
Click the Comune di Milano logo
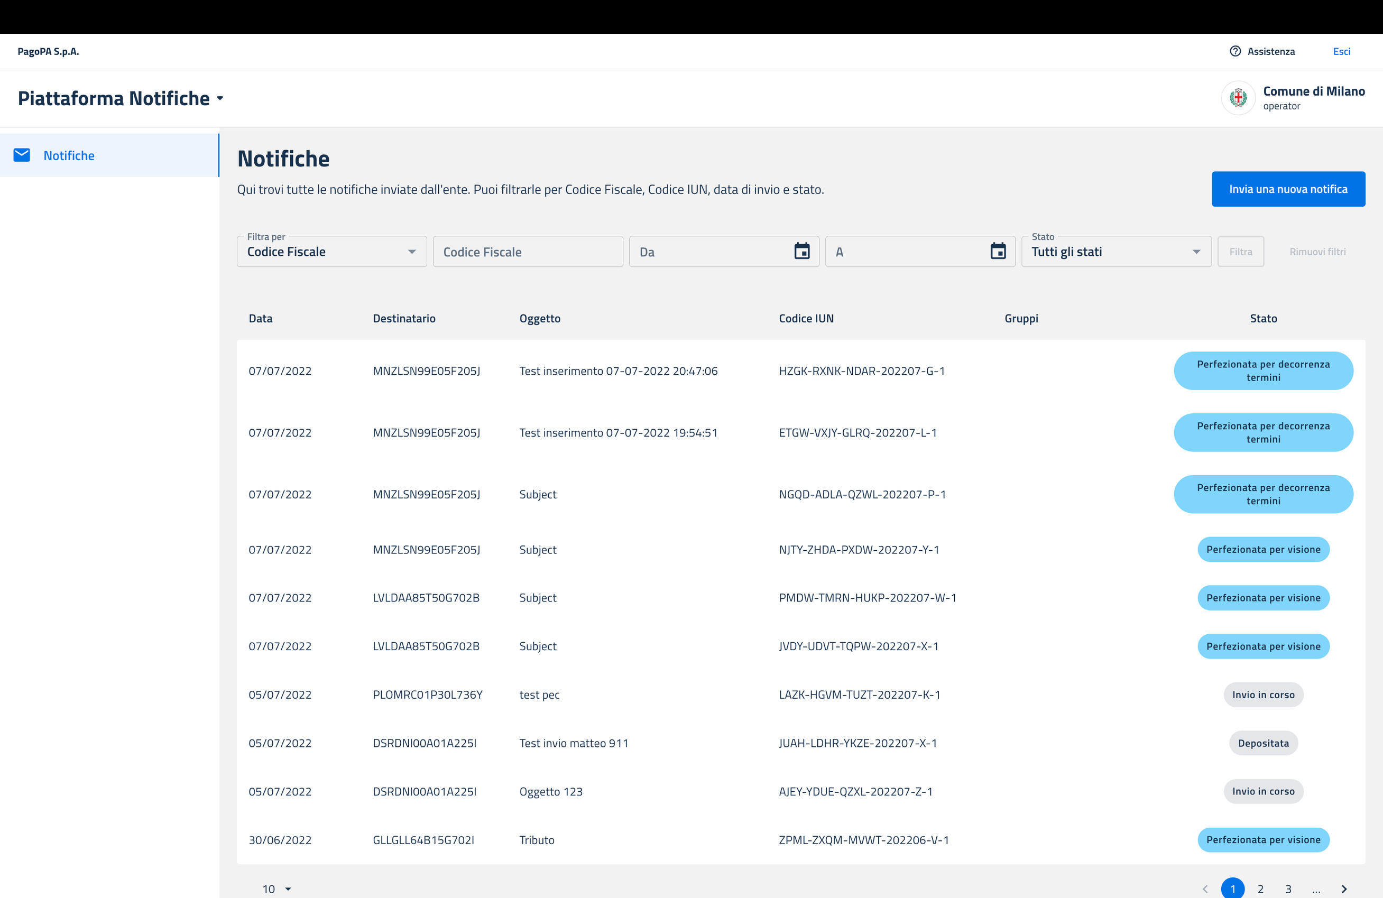(1238, 98)
